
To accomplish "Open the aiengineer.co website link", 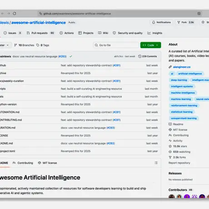I will 182,67.
